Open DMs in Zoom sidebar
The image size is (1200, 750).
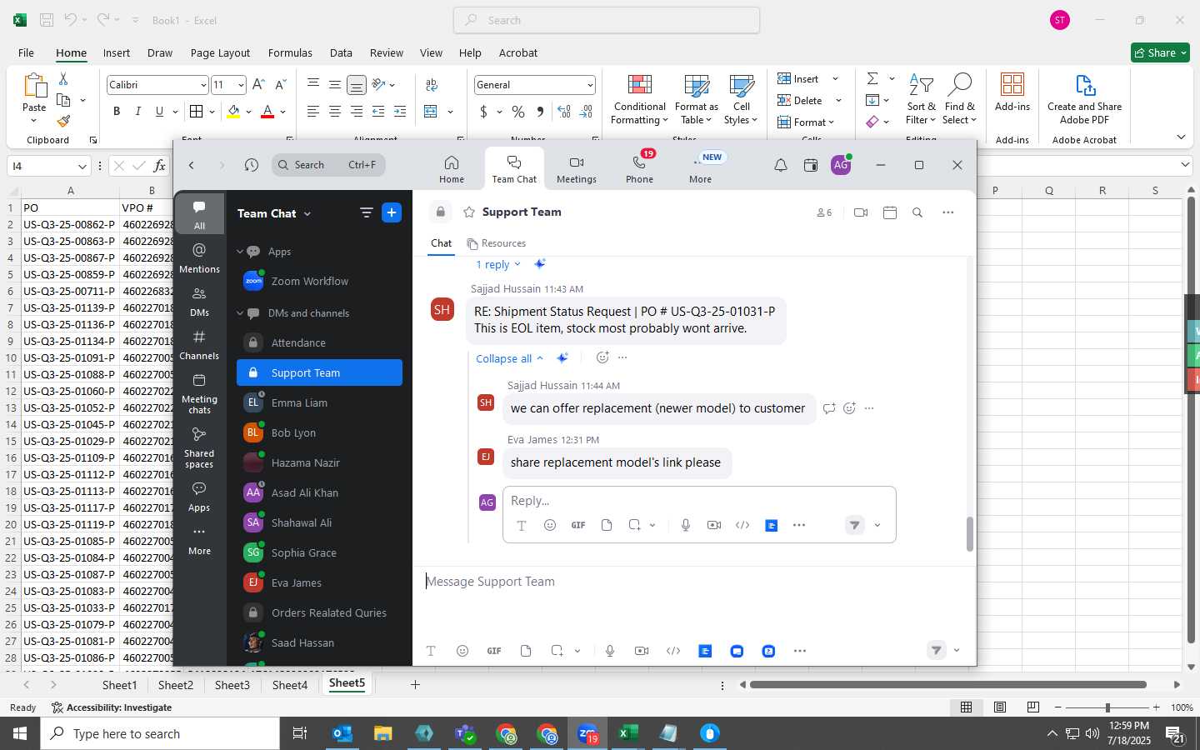199,302
